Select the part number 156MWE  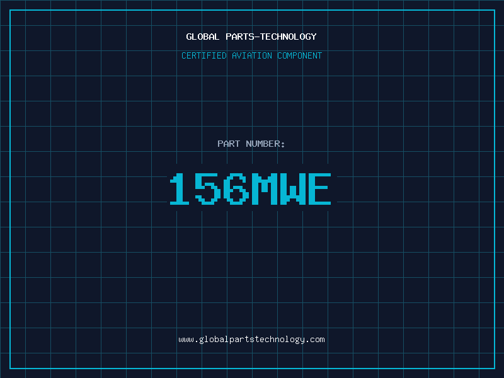(250, 189)
